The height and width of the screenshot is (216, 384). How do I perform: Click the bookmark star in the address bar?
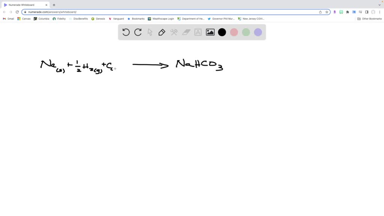[x=327, y=12]
